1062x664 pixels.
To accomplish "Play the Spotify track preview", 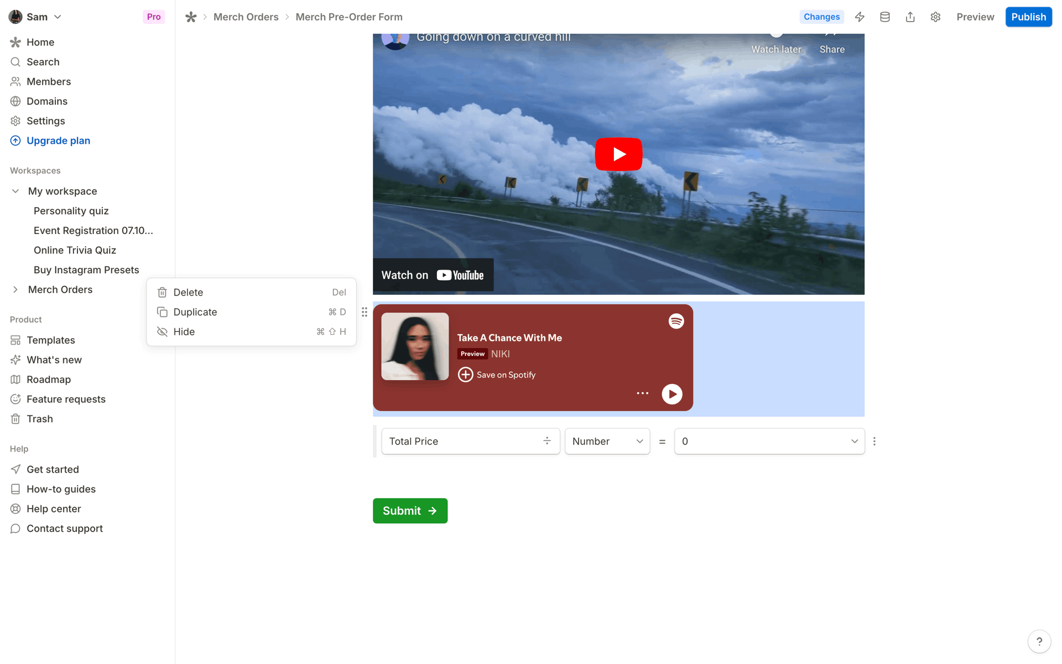I will [672, 394].
